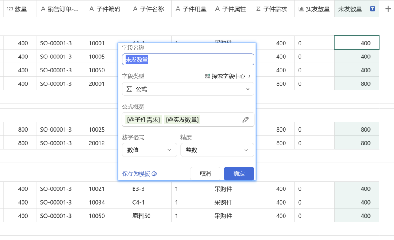
Task: Select the 子件属性 column header
Action: (x=231, y=9)
